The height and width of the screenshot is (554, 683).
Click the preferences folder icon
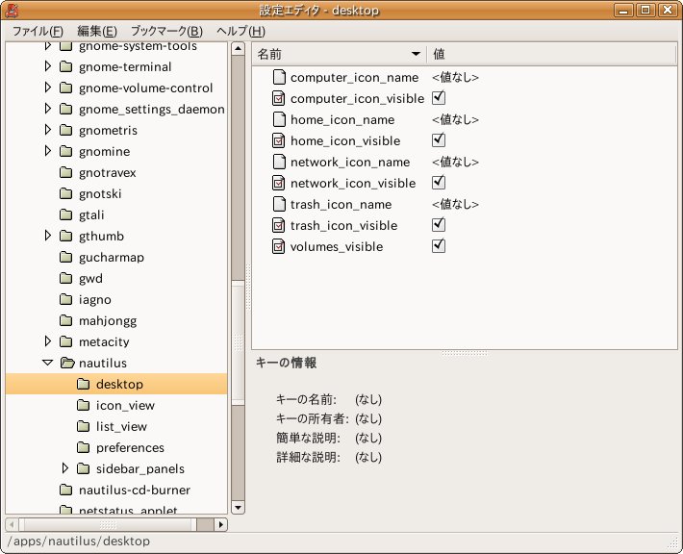coord(83,447)
